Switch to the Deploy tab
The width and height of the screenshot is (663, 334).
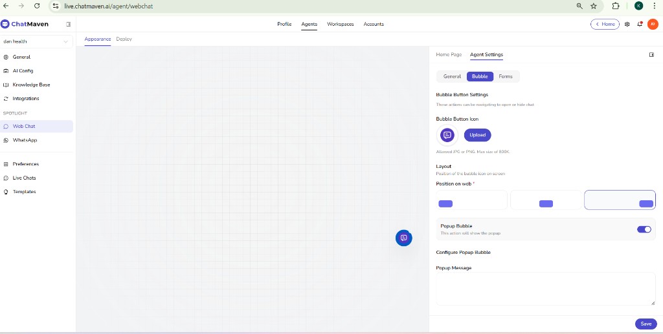[124, 39]
